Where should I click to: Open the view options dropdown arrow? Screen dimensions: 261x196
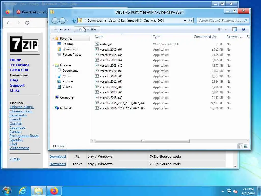[226, 29]
